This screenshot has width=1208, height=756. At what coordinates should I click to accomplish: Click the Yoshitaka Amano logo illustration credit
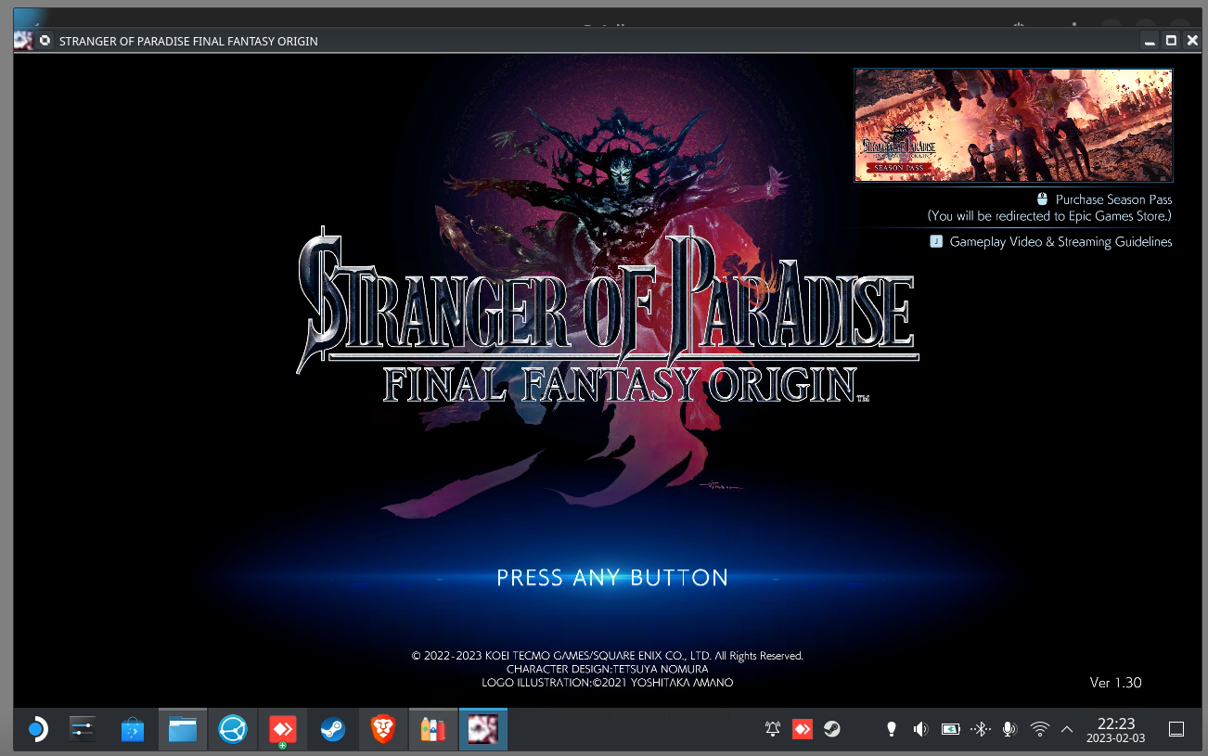click(608, 683)
